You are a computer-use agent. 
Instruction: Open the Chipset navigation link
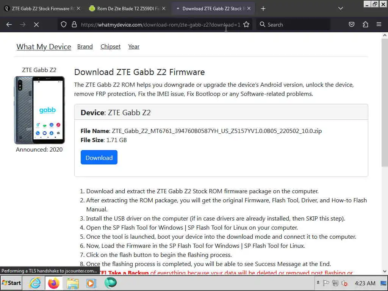click(110, 47)
